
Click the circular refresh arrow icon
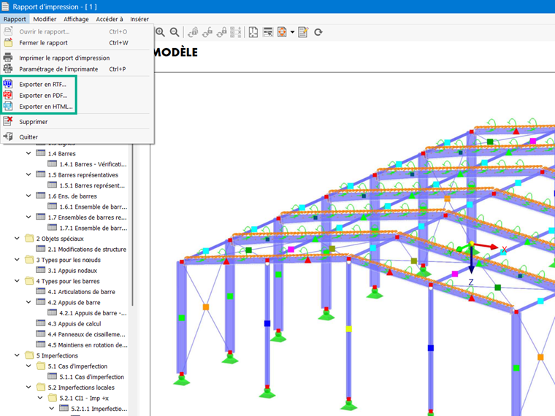(318, 32)
